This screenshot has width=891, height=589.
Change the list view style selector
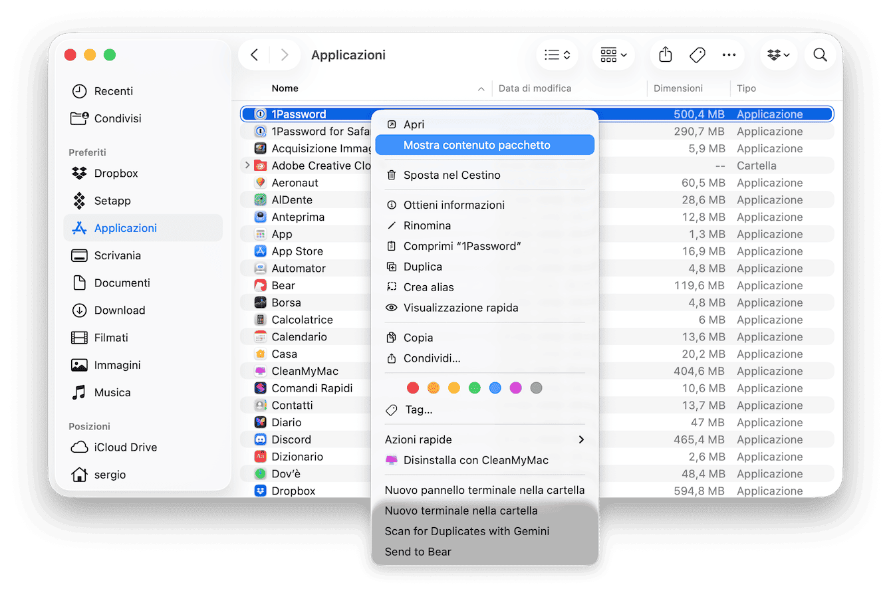point(557,55)
